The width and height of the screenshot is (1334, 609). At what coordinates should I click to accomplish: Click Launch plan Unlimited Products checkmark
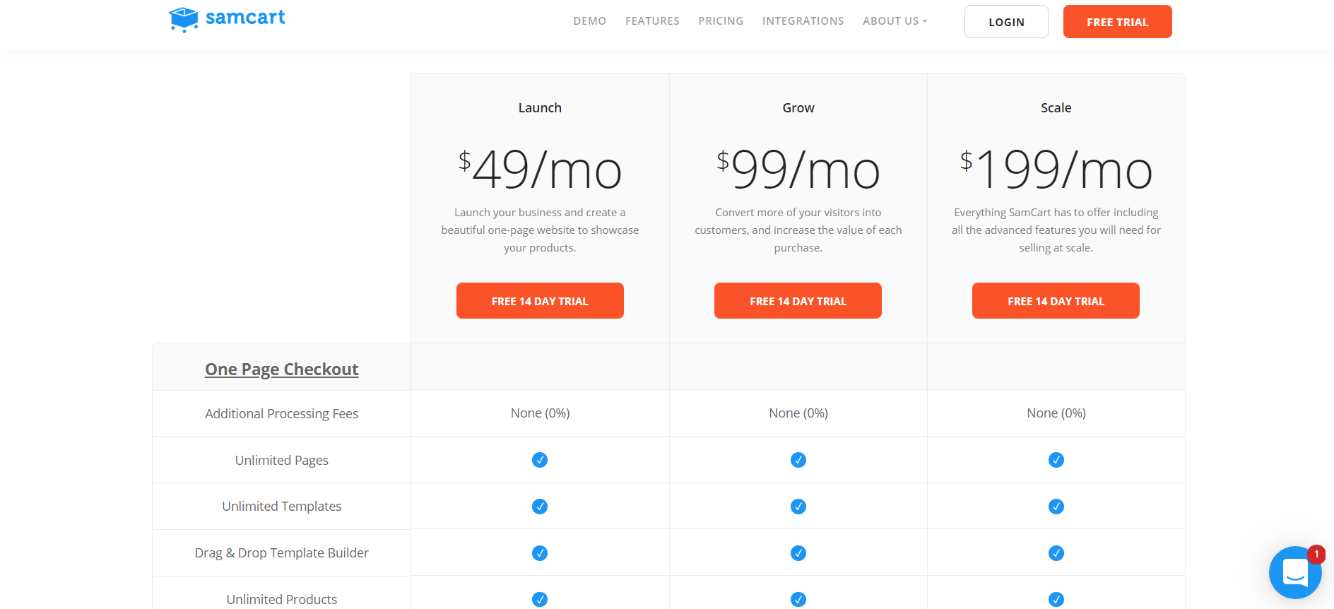click(540, 600)
